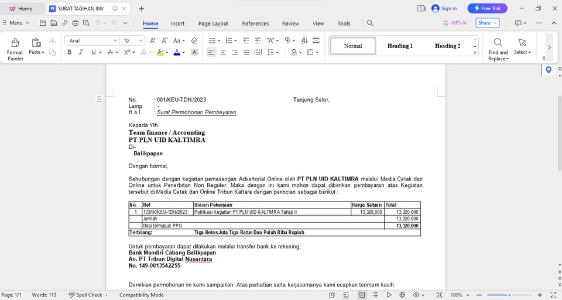The image size is (562, 300).
Task: Open the Insert tab
Action: [x=177, y=23]
